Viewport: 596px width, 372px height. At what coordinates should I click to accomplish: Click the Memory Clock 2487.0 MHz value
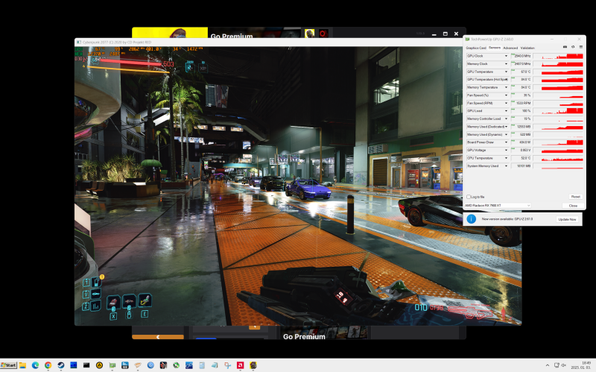click(x=521, y=64)
